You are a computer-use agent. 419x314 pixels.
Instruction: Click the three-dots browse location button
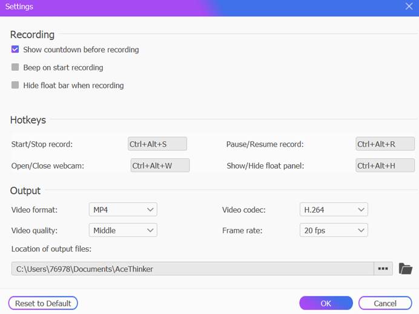383,269
